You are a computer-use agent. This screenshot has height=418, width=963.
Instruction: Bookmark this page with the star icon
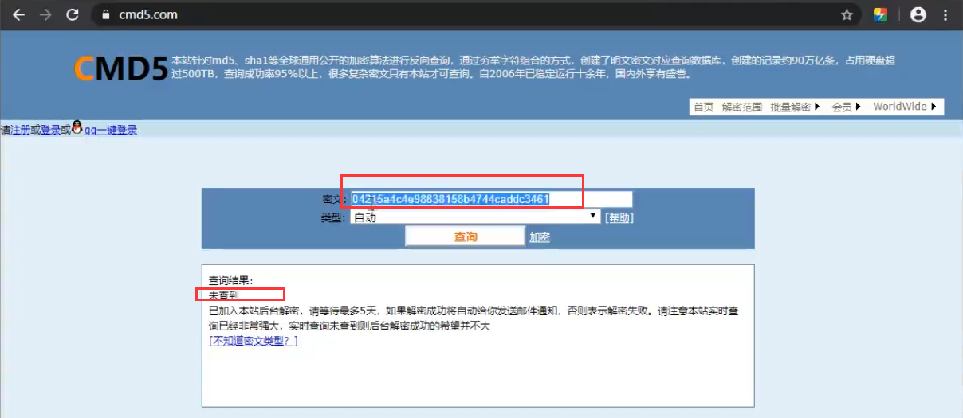[x=847, y=14]
